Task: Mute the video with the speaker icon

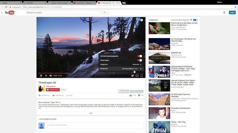Action: [51, 75]
